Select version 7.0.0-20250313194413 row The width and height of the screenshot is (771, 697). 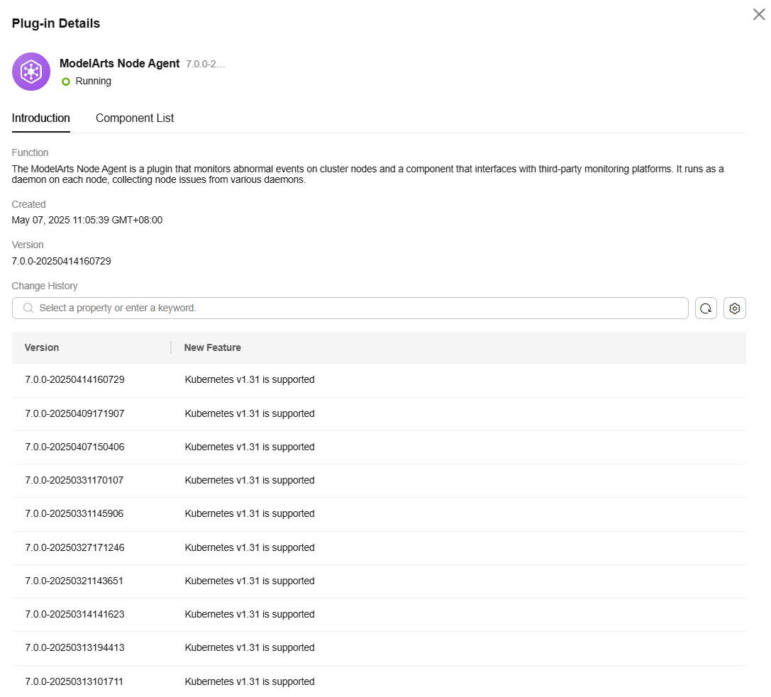point(379,648)
